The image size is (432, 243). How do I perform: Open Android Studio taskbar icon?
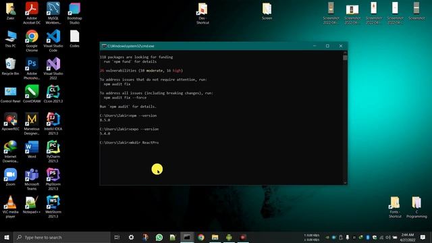(x=229, y=237)
